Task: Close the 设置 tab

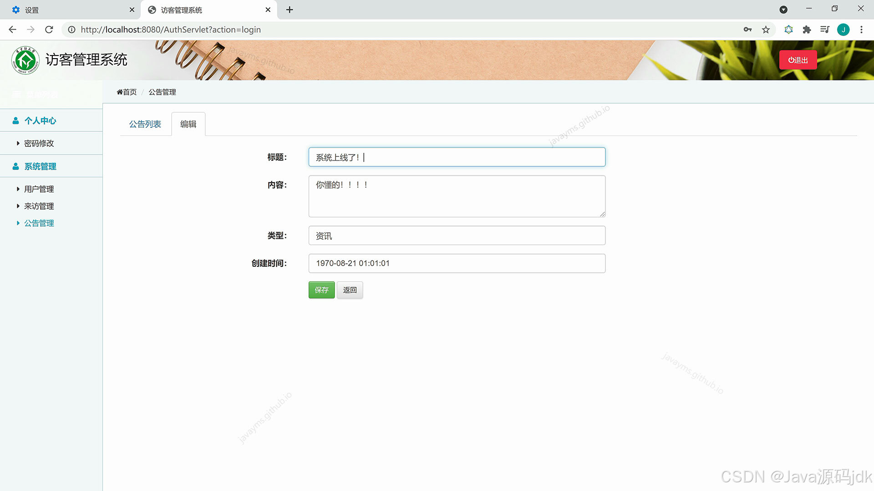Action: click(132, 10)
